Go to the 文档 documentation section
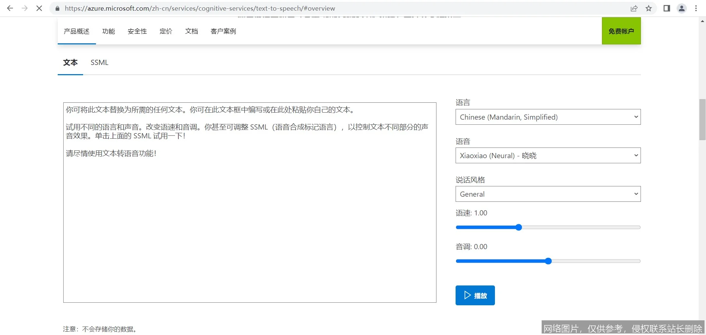The width and height of the screenshot is (706, 335). click(x=191, y=31)
